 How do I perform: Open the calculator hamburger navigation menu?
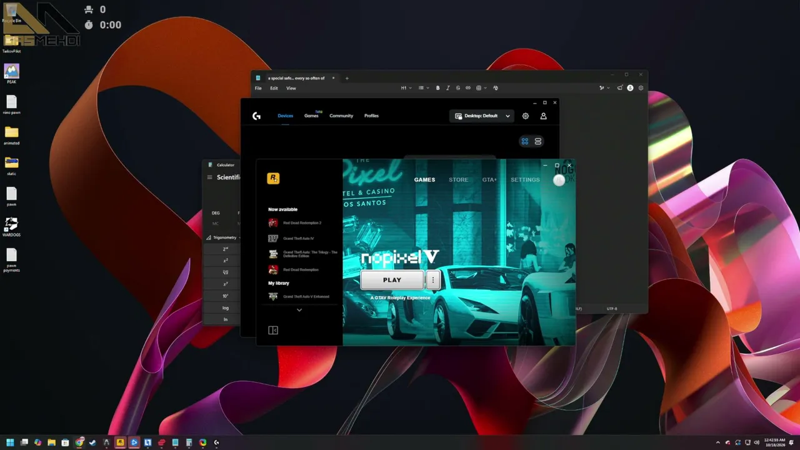click(210, 177)
